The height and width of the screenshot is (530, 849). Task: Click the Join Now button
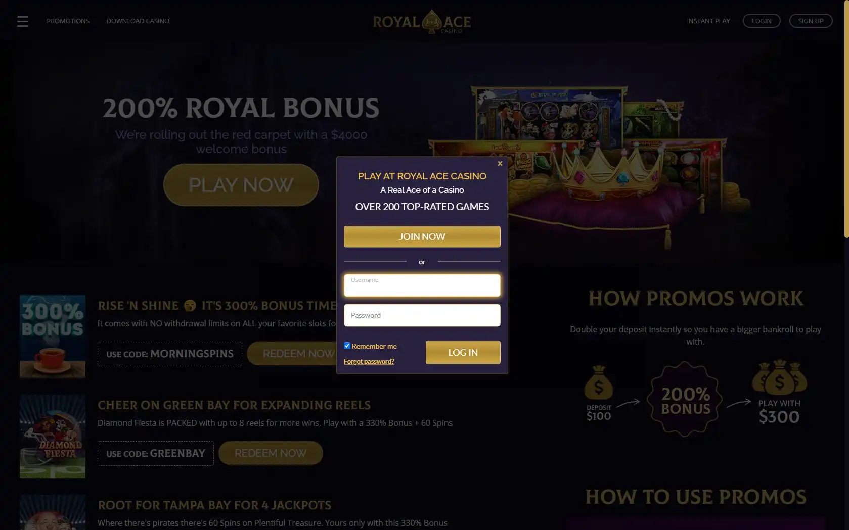click(x=422, y=236)
